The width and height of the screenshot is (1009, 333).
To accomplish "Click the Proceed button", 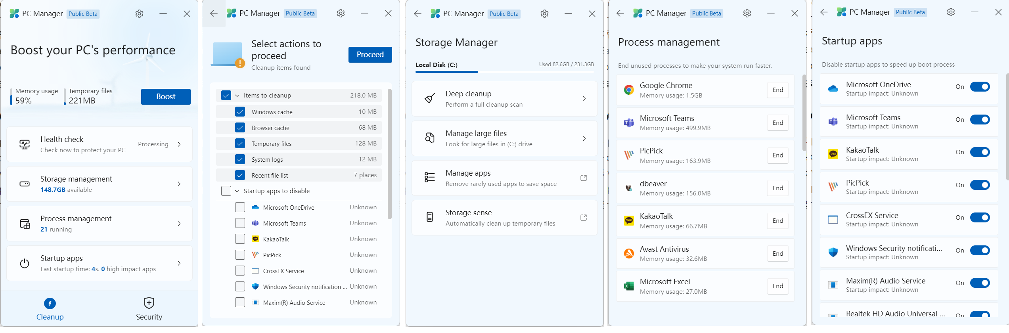I will pos(370,55).
